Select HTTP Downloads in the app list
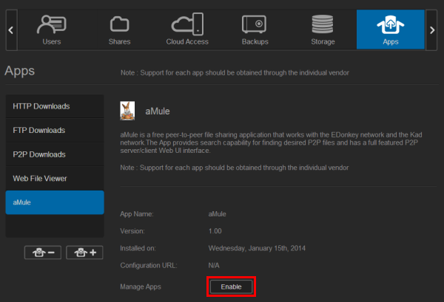This screenshot has width=444, height=302. click(x=55, y=106)
